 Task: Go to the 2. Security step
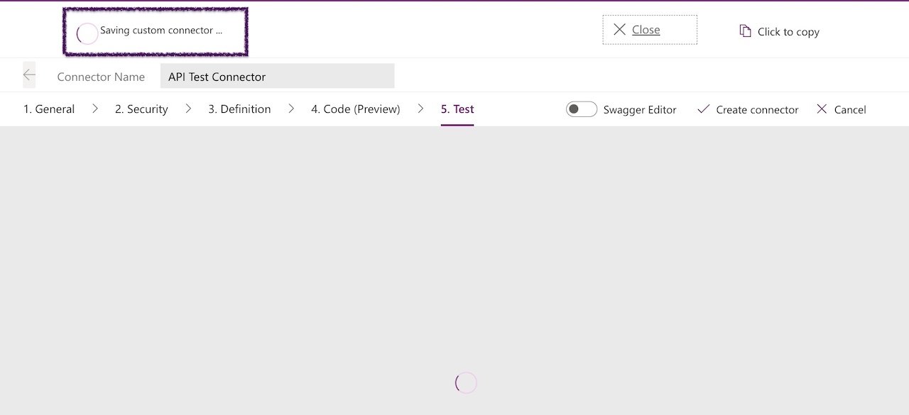(141, 109)
